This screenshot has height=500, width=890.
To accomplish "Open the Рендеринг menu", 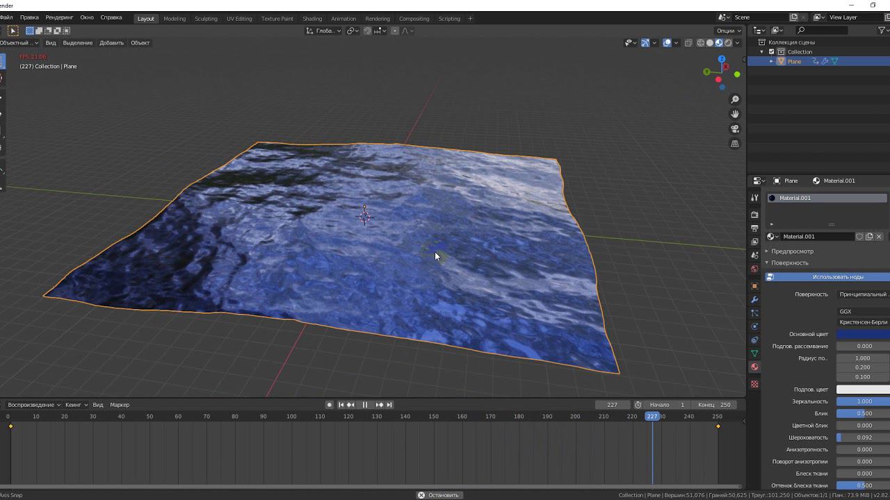I will pos(59,17).
